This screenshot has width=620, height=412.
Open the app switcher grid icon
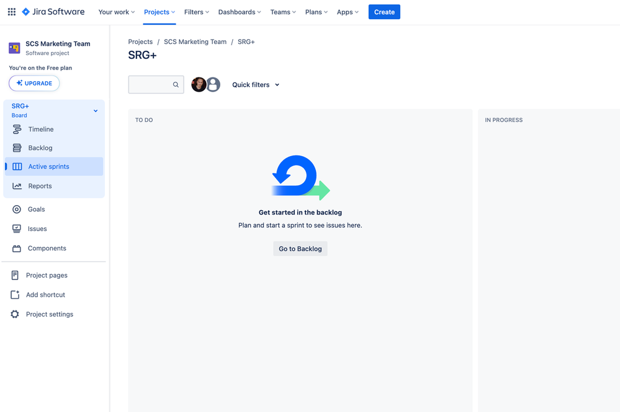[x=12, y=12]
